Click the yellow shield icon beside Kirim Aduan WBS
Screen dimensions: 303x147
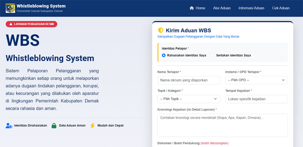[x=161, y=30]
